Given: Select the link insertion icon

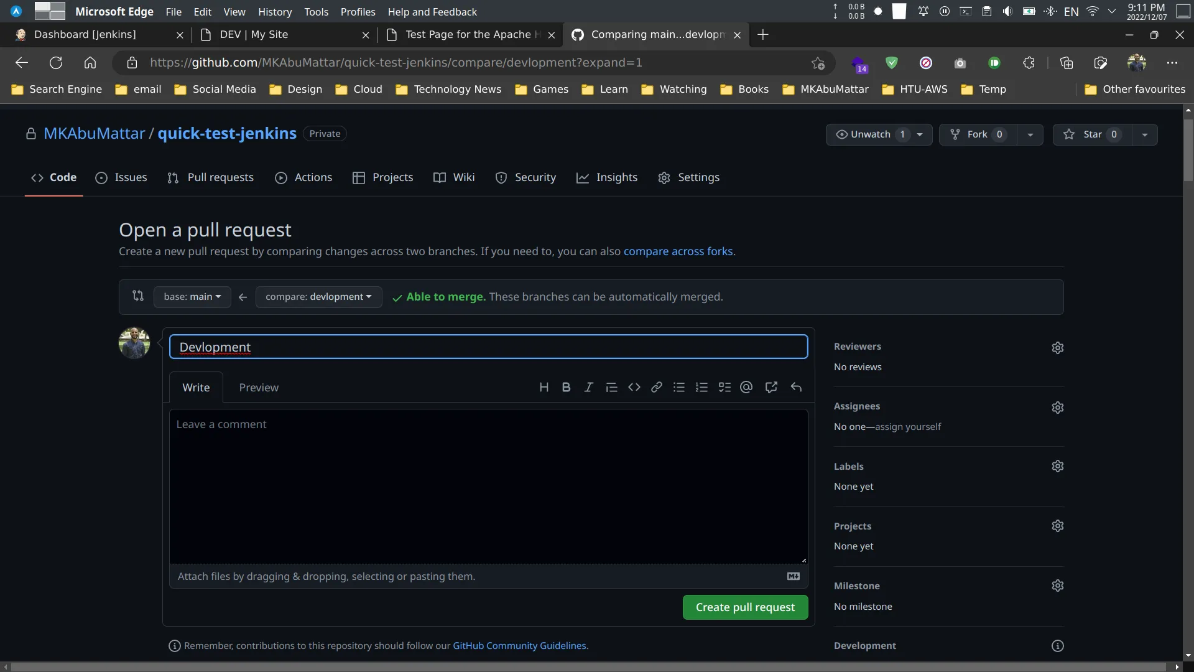Looking at the screenshot, I should pos(656,386).
